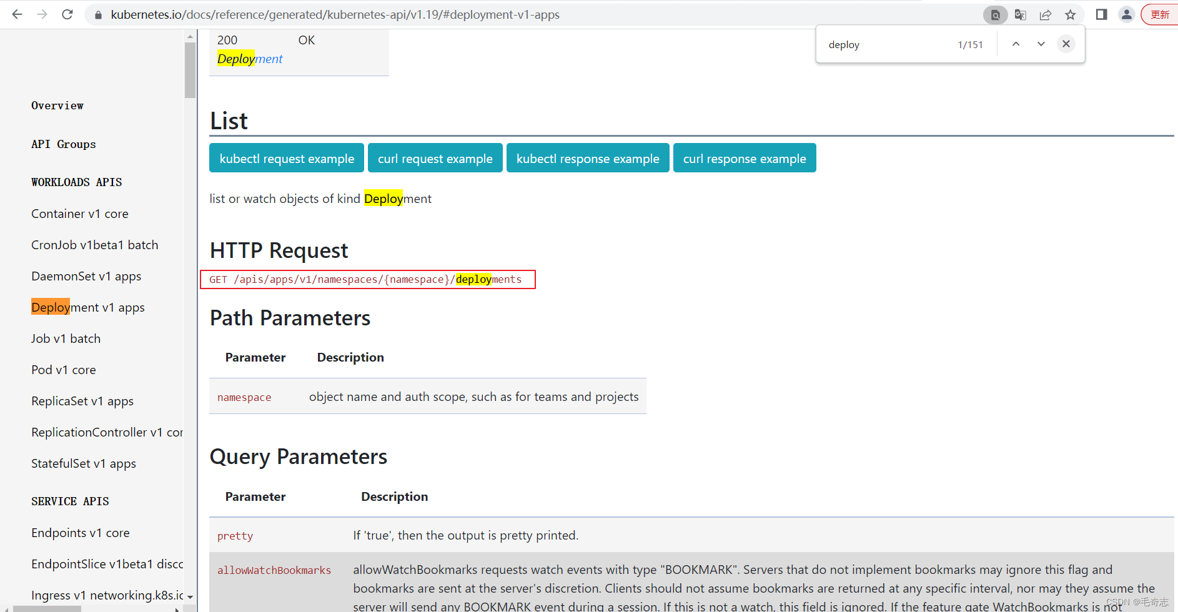Click the allowWatchBookmarks query parameter
The width and height of the screenshot is (1178, 612).
(x=274, y=570)
